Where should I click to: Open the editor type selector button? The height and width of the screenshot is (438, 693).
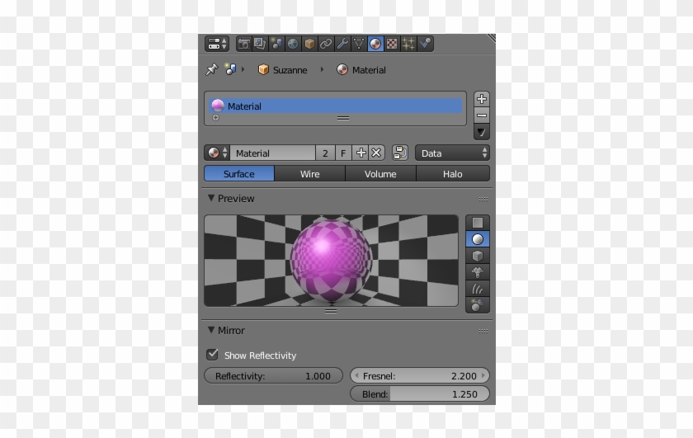click(x=216, y=44)
